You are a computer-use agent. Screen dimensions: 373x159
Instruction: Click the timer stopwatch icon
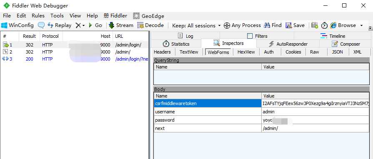pos(324,25)
